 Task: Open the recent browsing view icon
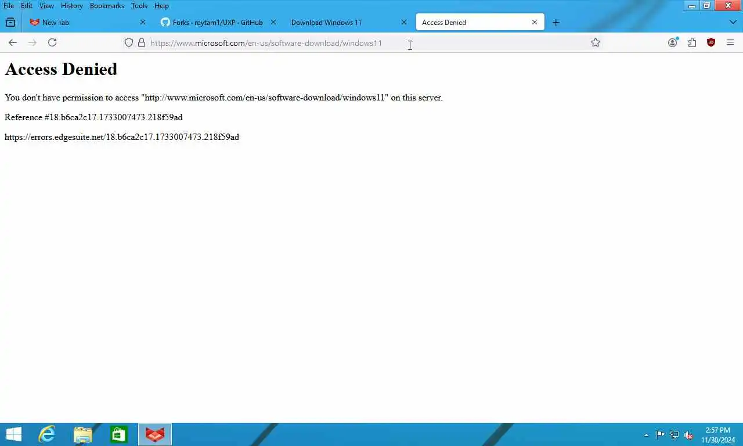pyautogui.click(x=10, y=23)
